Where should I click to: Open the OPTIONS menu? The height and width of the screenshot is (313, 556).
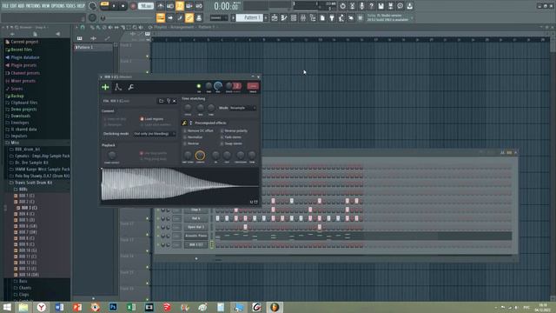58,6
